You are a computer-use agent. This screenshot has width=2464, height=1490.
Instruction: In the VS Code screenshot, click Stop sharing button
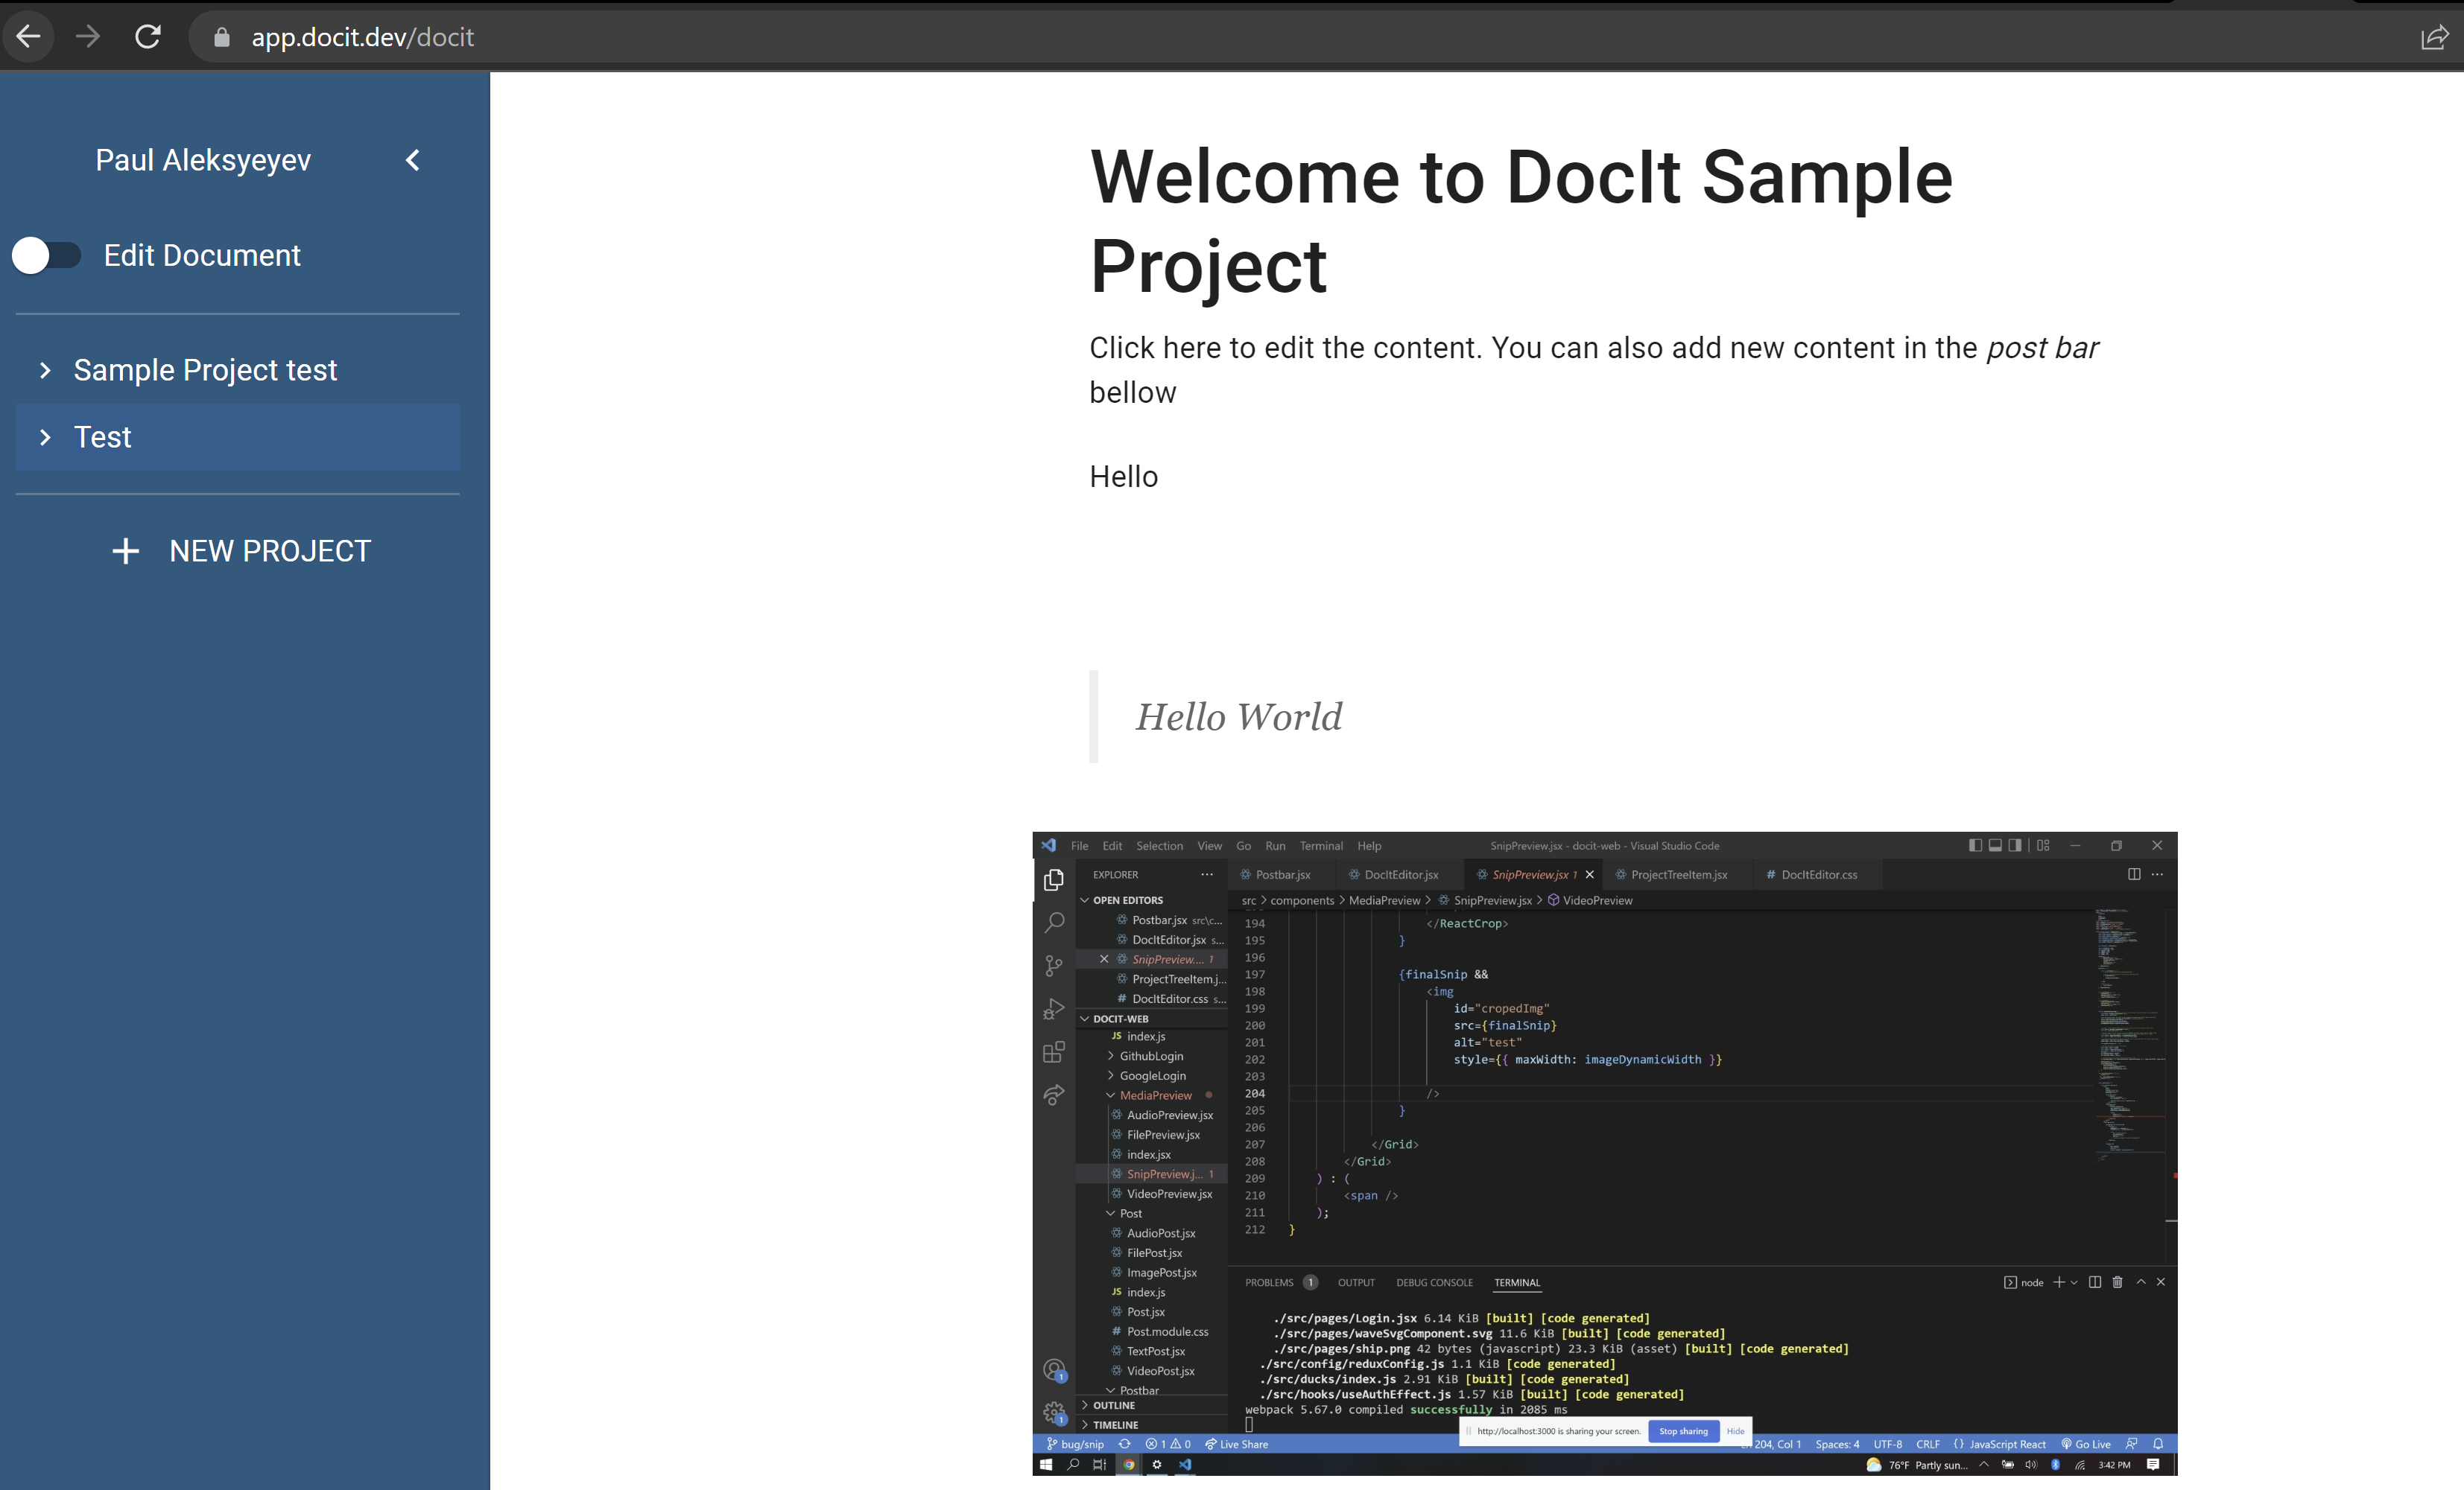click(x=1683, y=1431)
